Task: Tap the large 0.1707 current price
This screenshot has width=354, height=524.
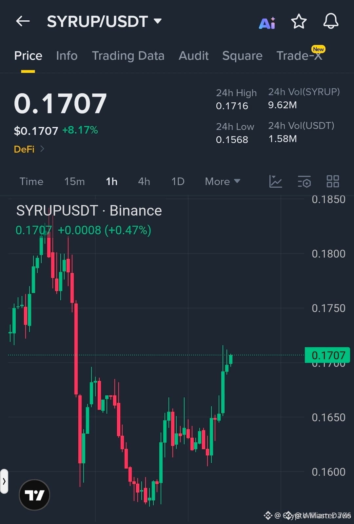Action: [x=60, y=103]
